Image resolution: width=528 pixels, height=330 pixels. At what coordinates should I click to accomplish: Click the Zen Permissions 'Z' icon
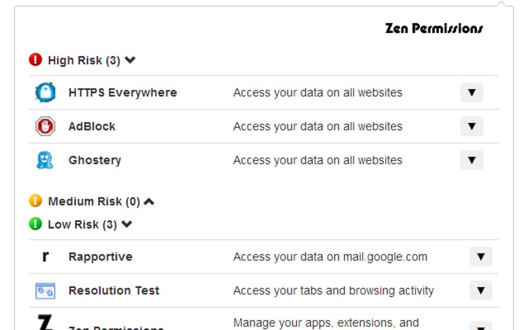click(45, 323)
